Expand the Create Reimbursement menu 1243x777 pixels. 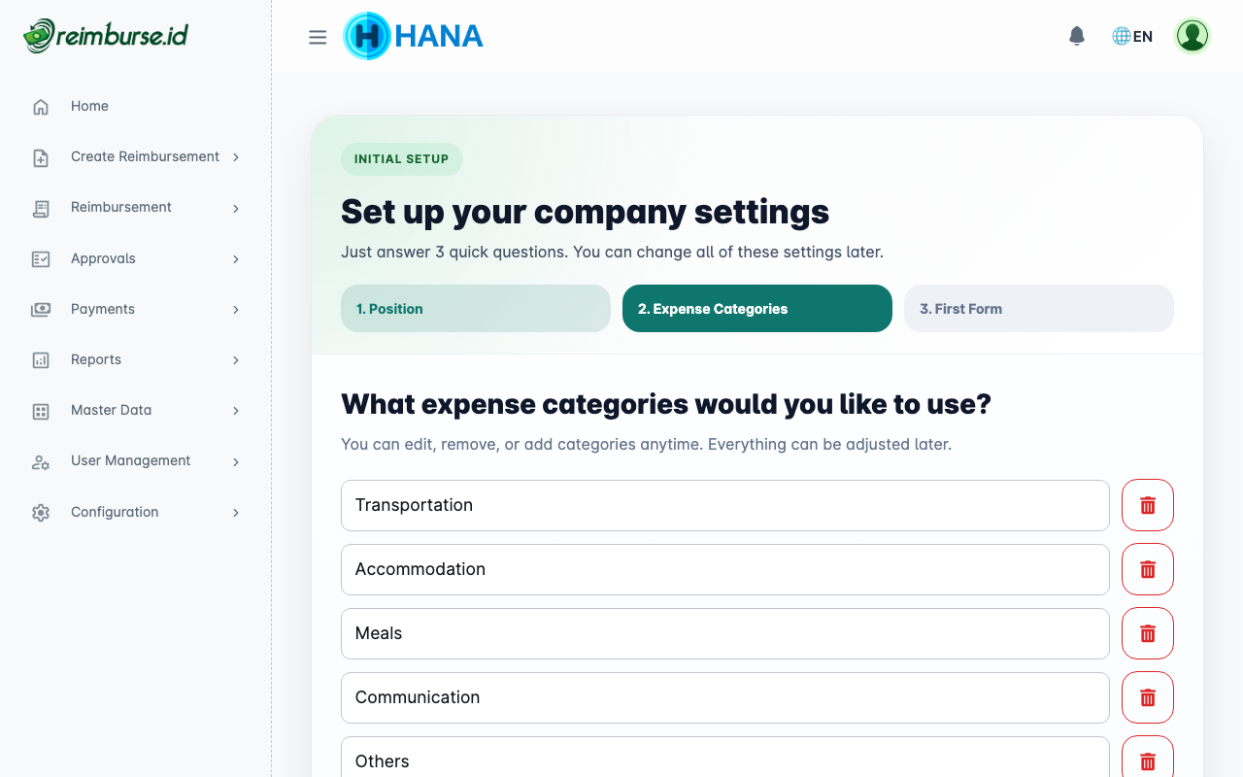(236, 156)
